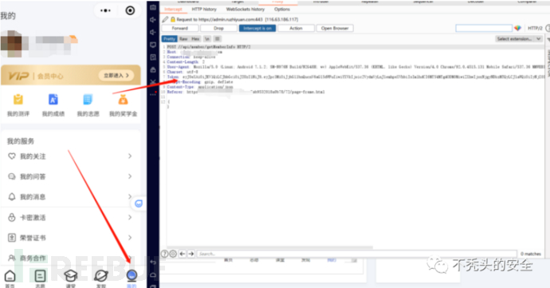The height and width of the screenshot is (288, 550).
Task: Click Burp search help question icon
Action: click(x=164, y=254)
